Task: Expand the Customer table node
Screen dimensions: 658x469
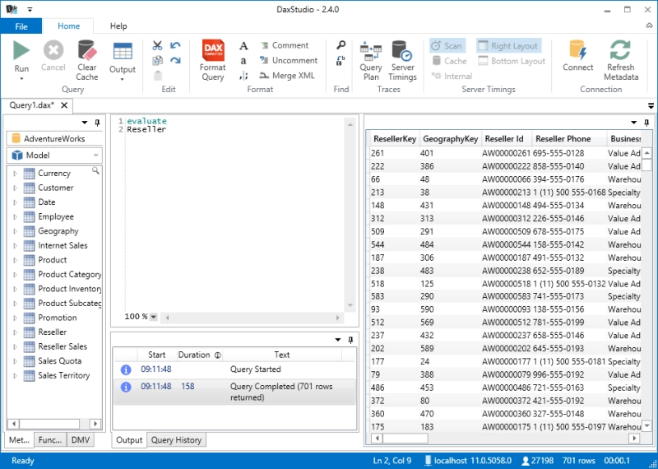Action: (x=15, y=188)
